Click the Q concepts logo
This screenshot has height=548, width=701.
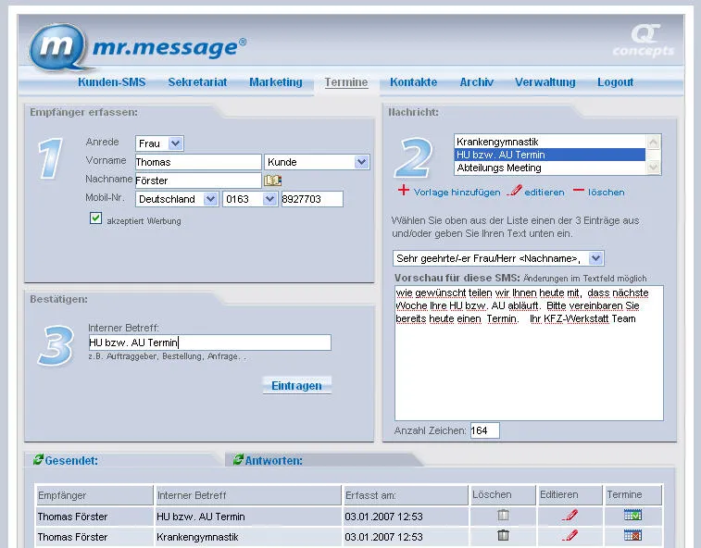(x=644, y=41)
